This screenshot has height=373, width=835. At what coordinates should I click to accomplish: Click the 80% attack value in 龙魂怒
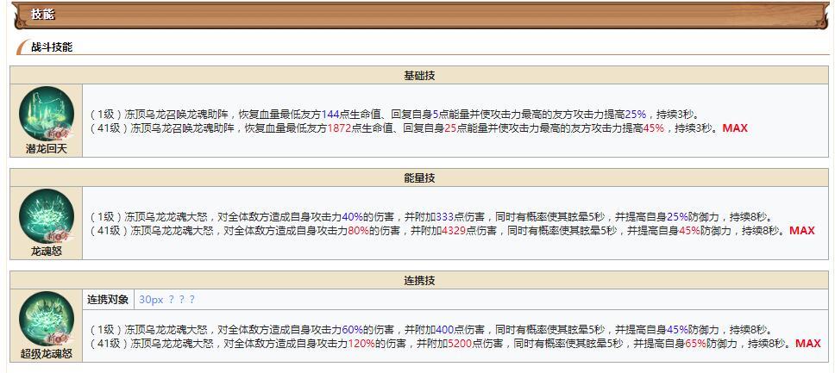click(358, 231)
